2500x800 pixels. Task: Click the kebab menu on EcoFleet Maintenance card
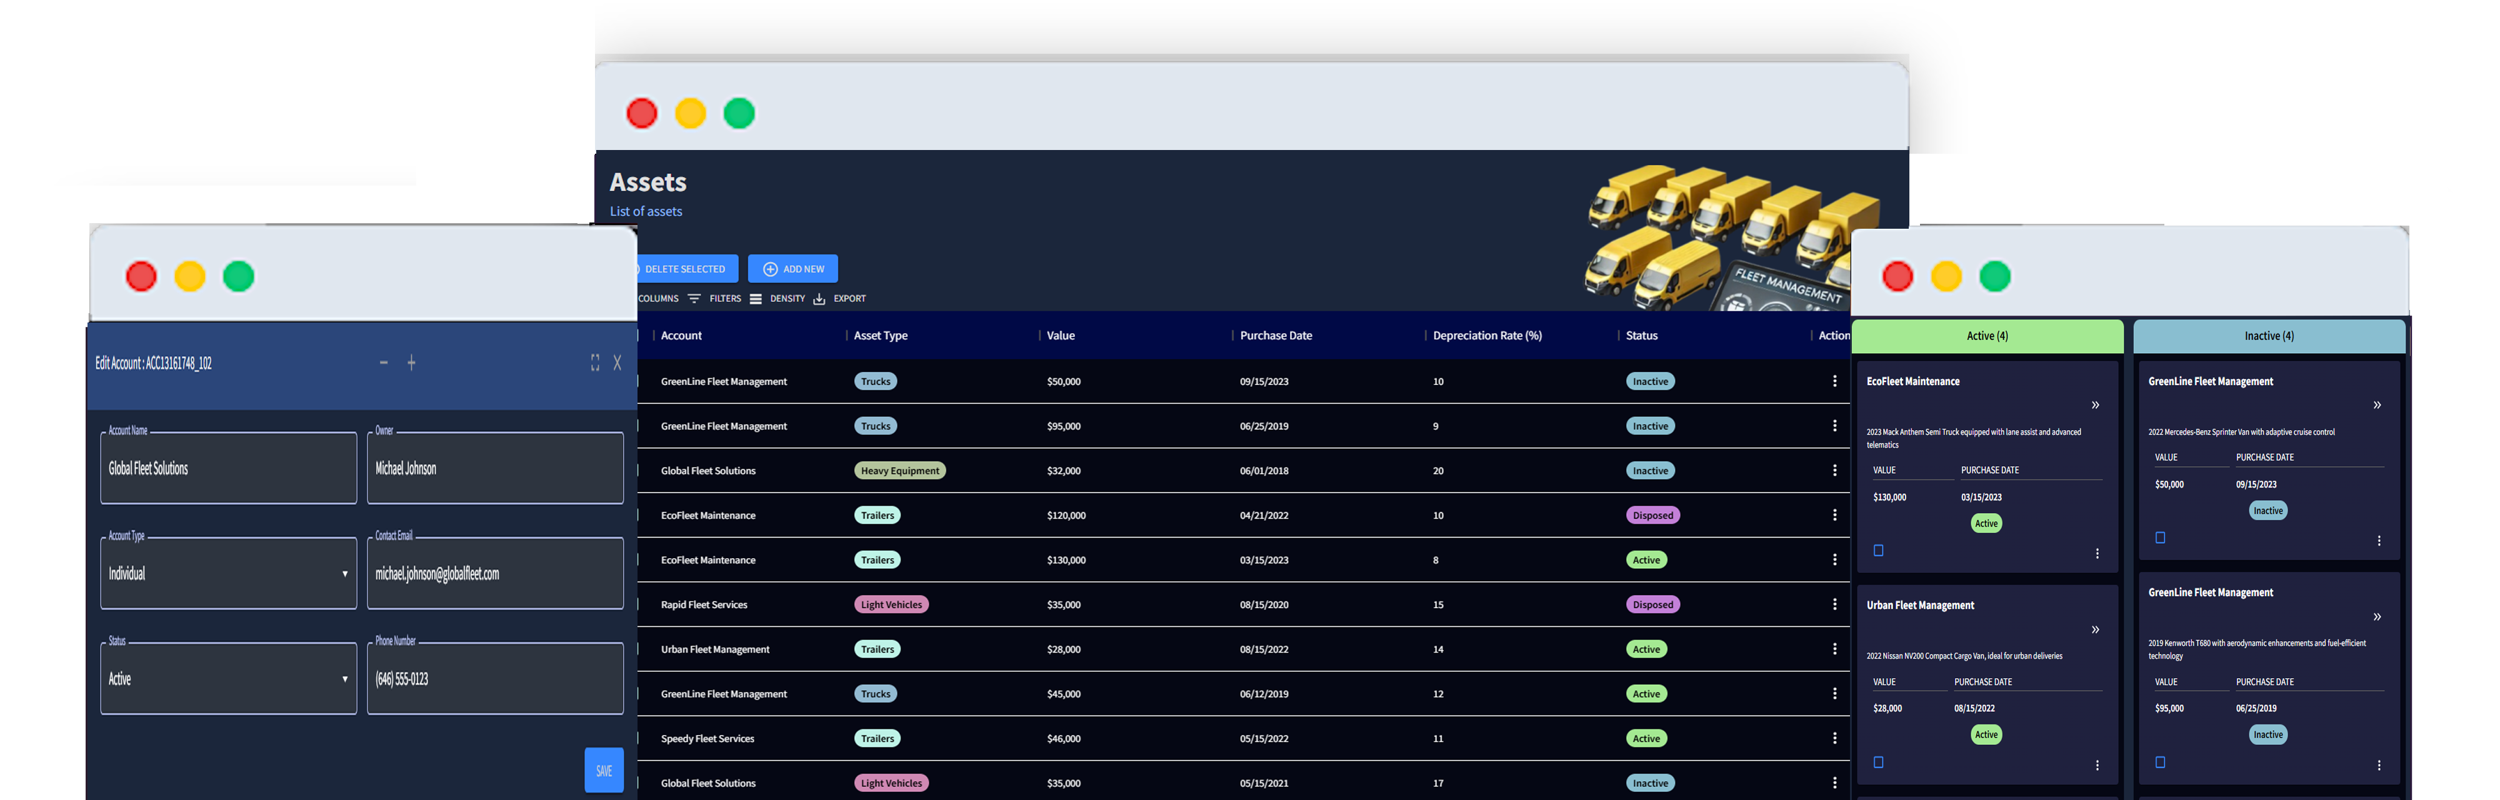tap(2098, 552)
